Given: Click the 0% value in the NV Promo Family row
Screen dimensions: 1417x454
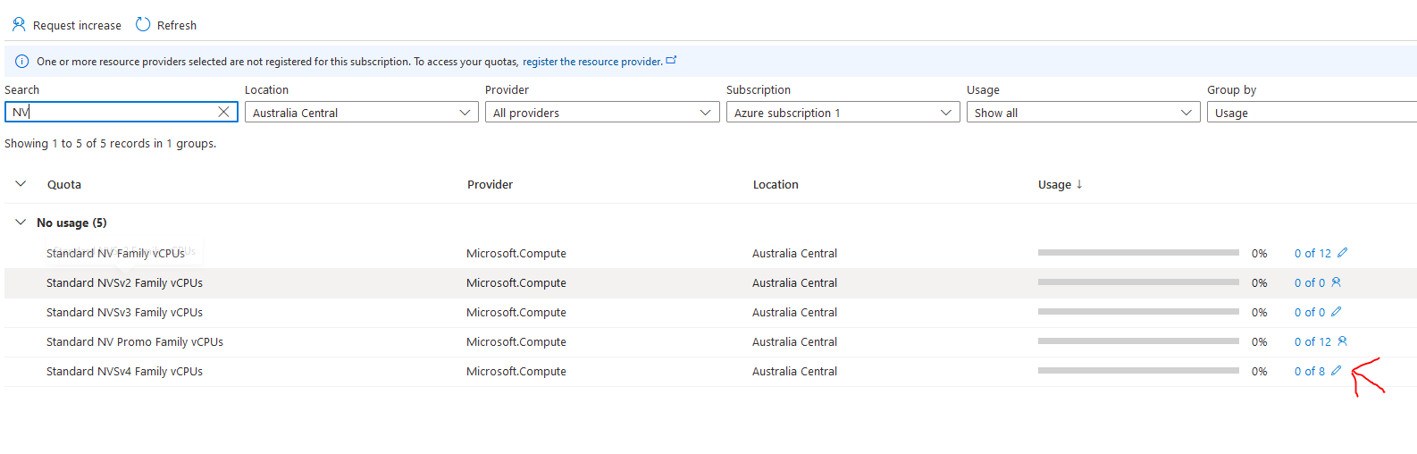Looking at the screenshot, I should 1259,342.
